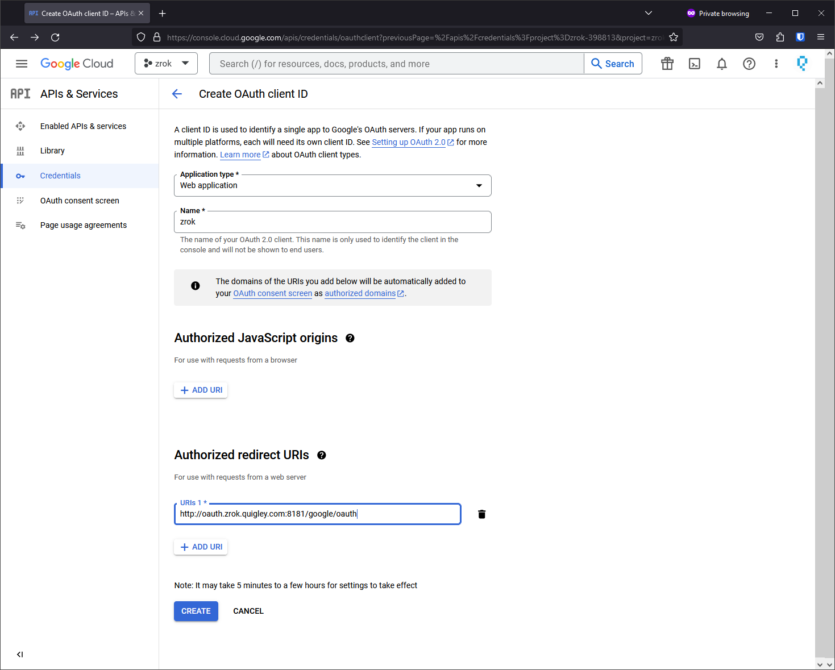
Task: Go back using the blue arrow
Action: pos(177,94)
